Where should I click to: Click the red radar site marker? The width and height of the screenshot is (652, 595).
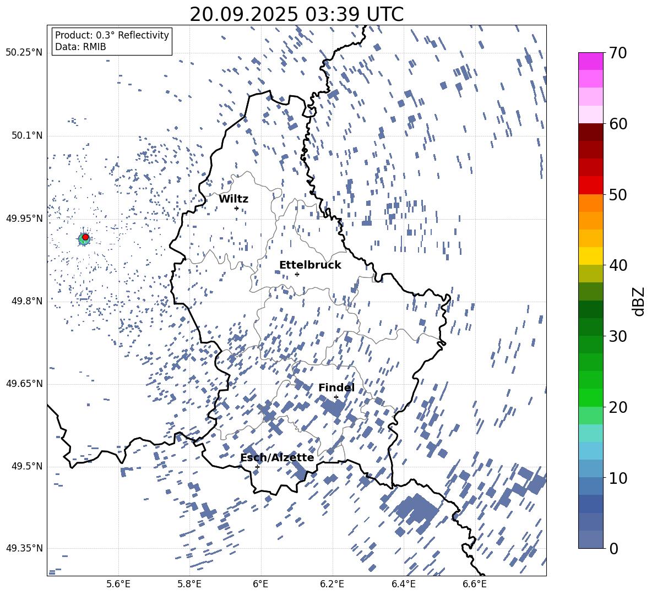85,237
